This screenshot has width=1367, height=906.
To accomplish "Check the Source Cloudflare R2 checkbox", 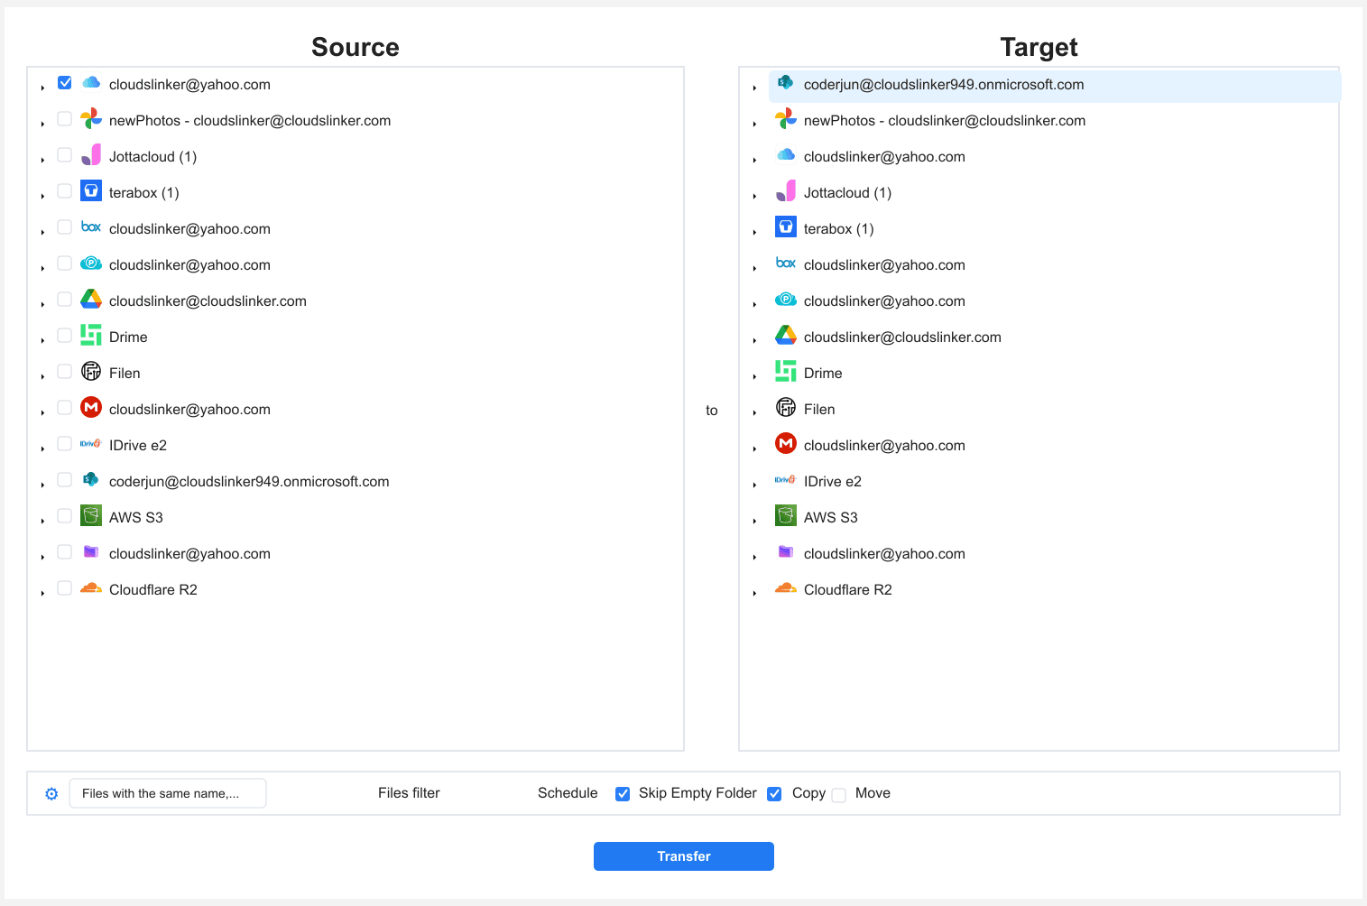I will [65, 587].
